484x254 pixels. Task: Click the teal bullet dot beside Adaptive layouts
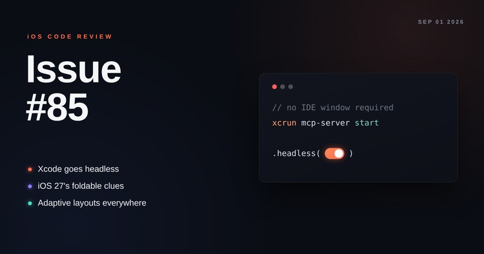pos(30,203)
